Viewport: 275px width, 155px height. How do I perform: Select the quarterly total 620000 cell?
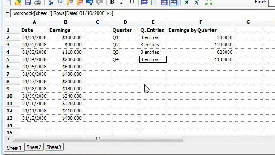click(x=201, y=52)
